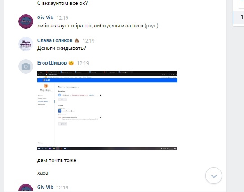Screen dimensions: 244x192
Task: Select the message "хаха"
Action: pyautogui.click(x=43, y=173)
